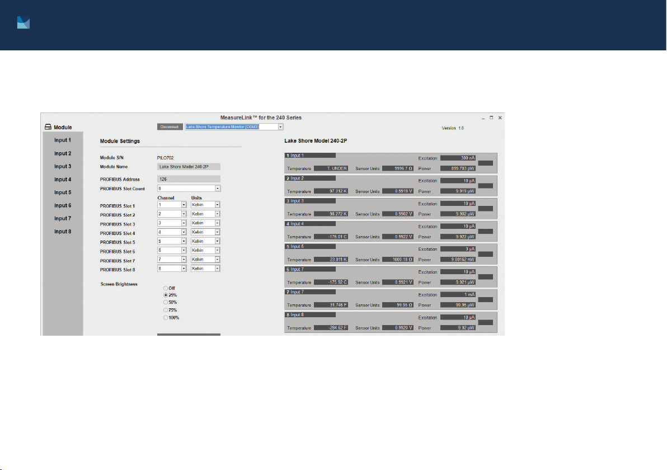
Task: Change the Units dropdown for PROFIBUS Slot 3
Action: [x=217, y=223]
